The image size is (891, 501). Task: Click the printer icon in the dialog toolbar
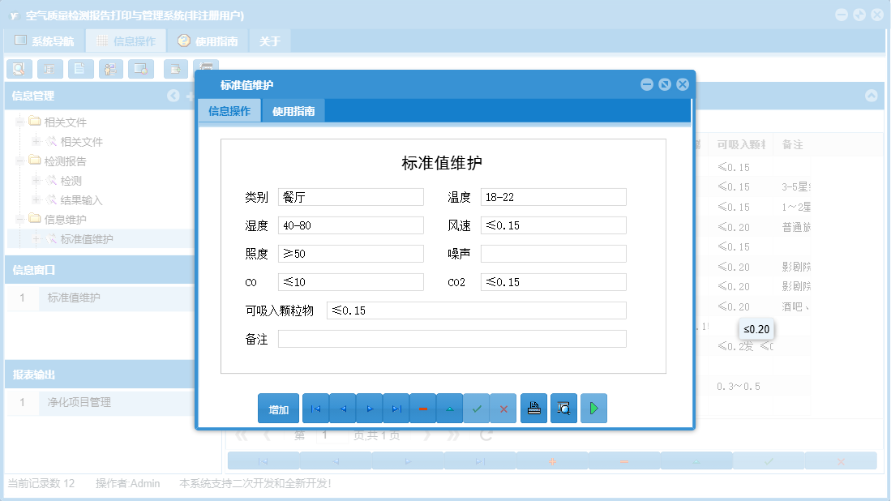coord(533,408)
